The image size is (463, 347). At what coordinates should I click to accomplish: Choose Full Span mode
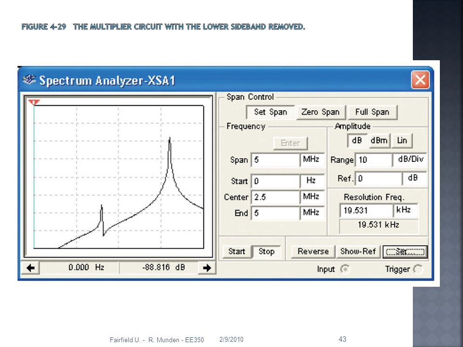point(372,112)
